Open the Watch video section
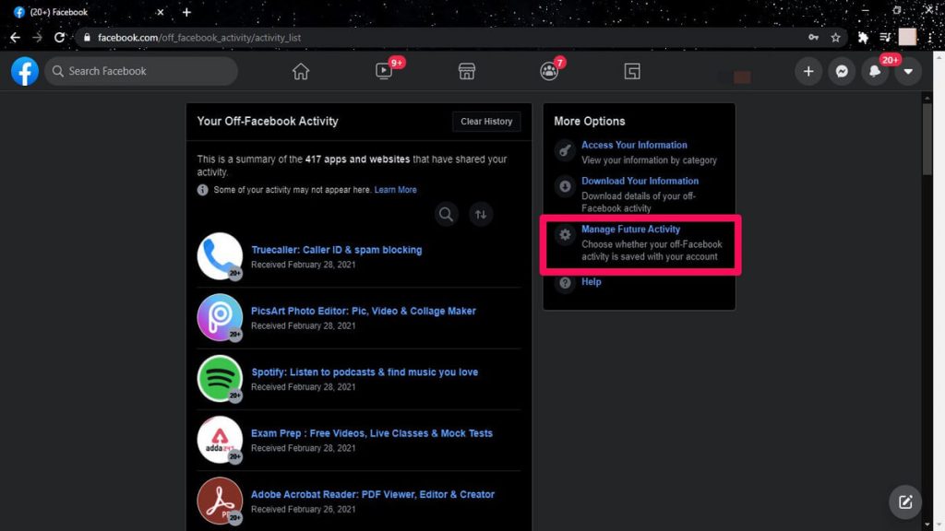Screen dimensions: 945x531 (383, 71)
